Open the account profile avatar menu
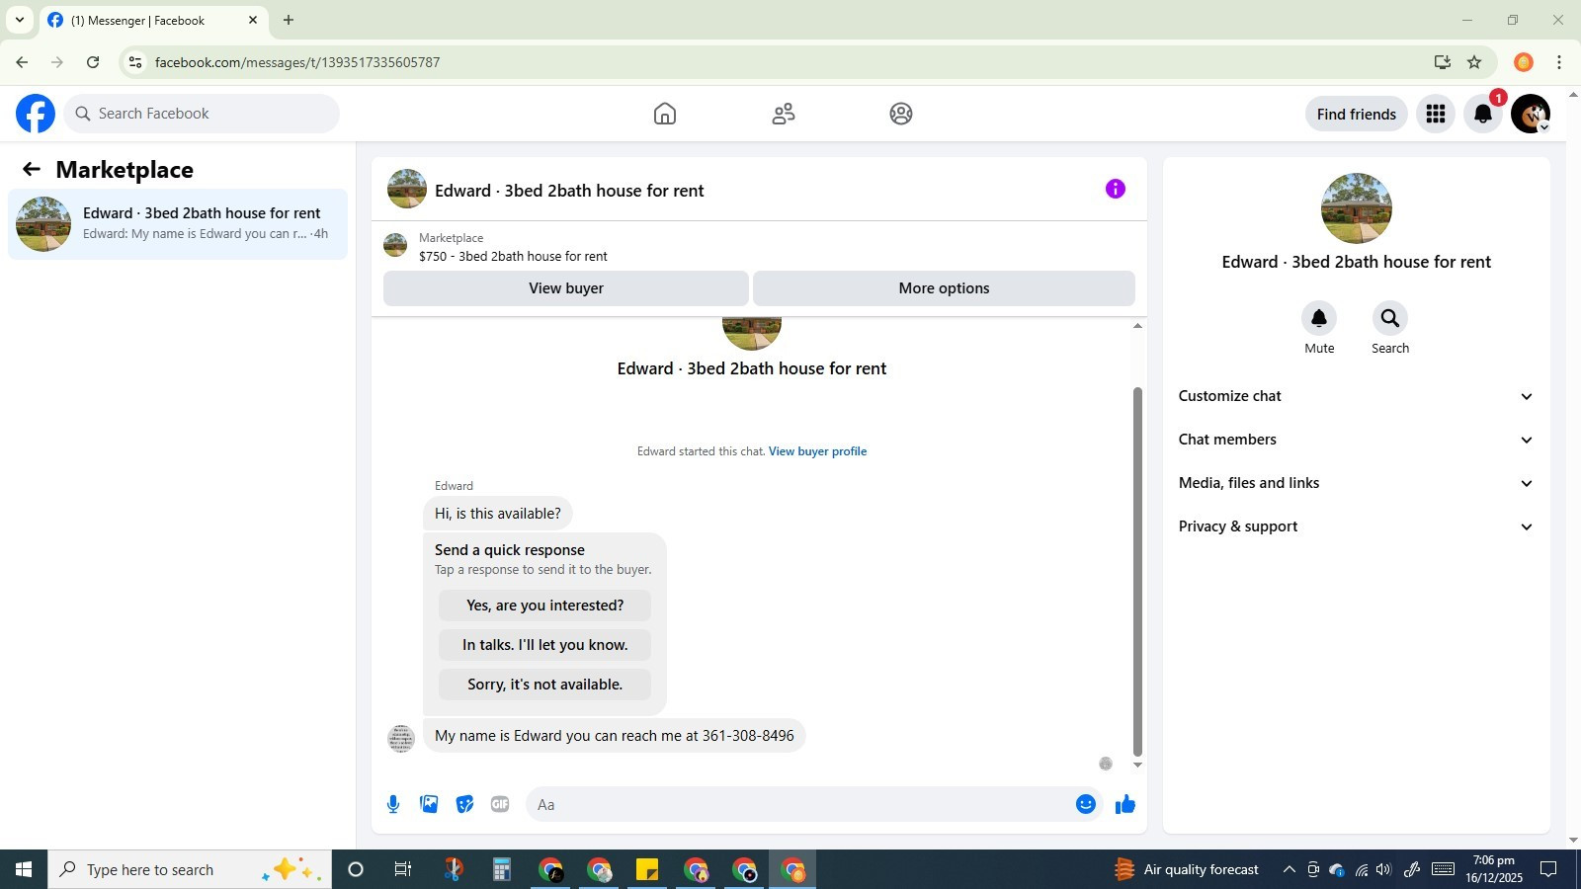Image resolution: width=1581 pixels, height=889 pixels. coord(1531,114)
